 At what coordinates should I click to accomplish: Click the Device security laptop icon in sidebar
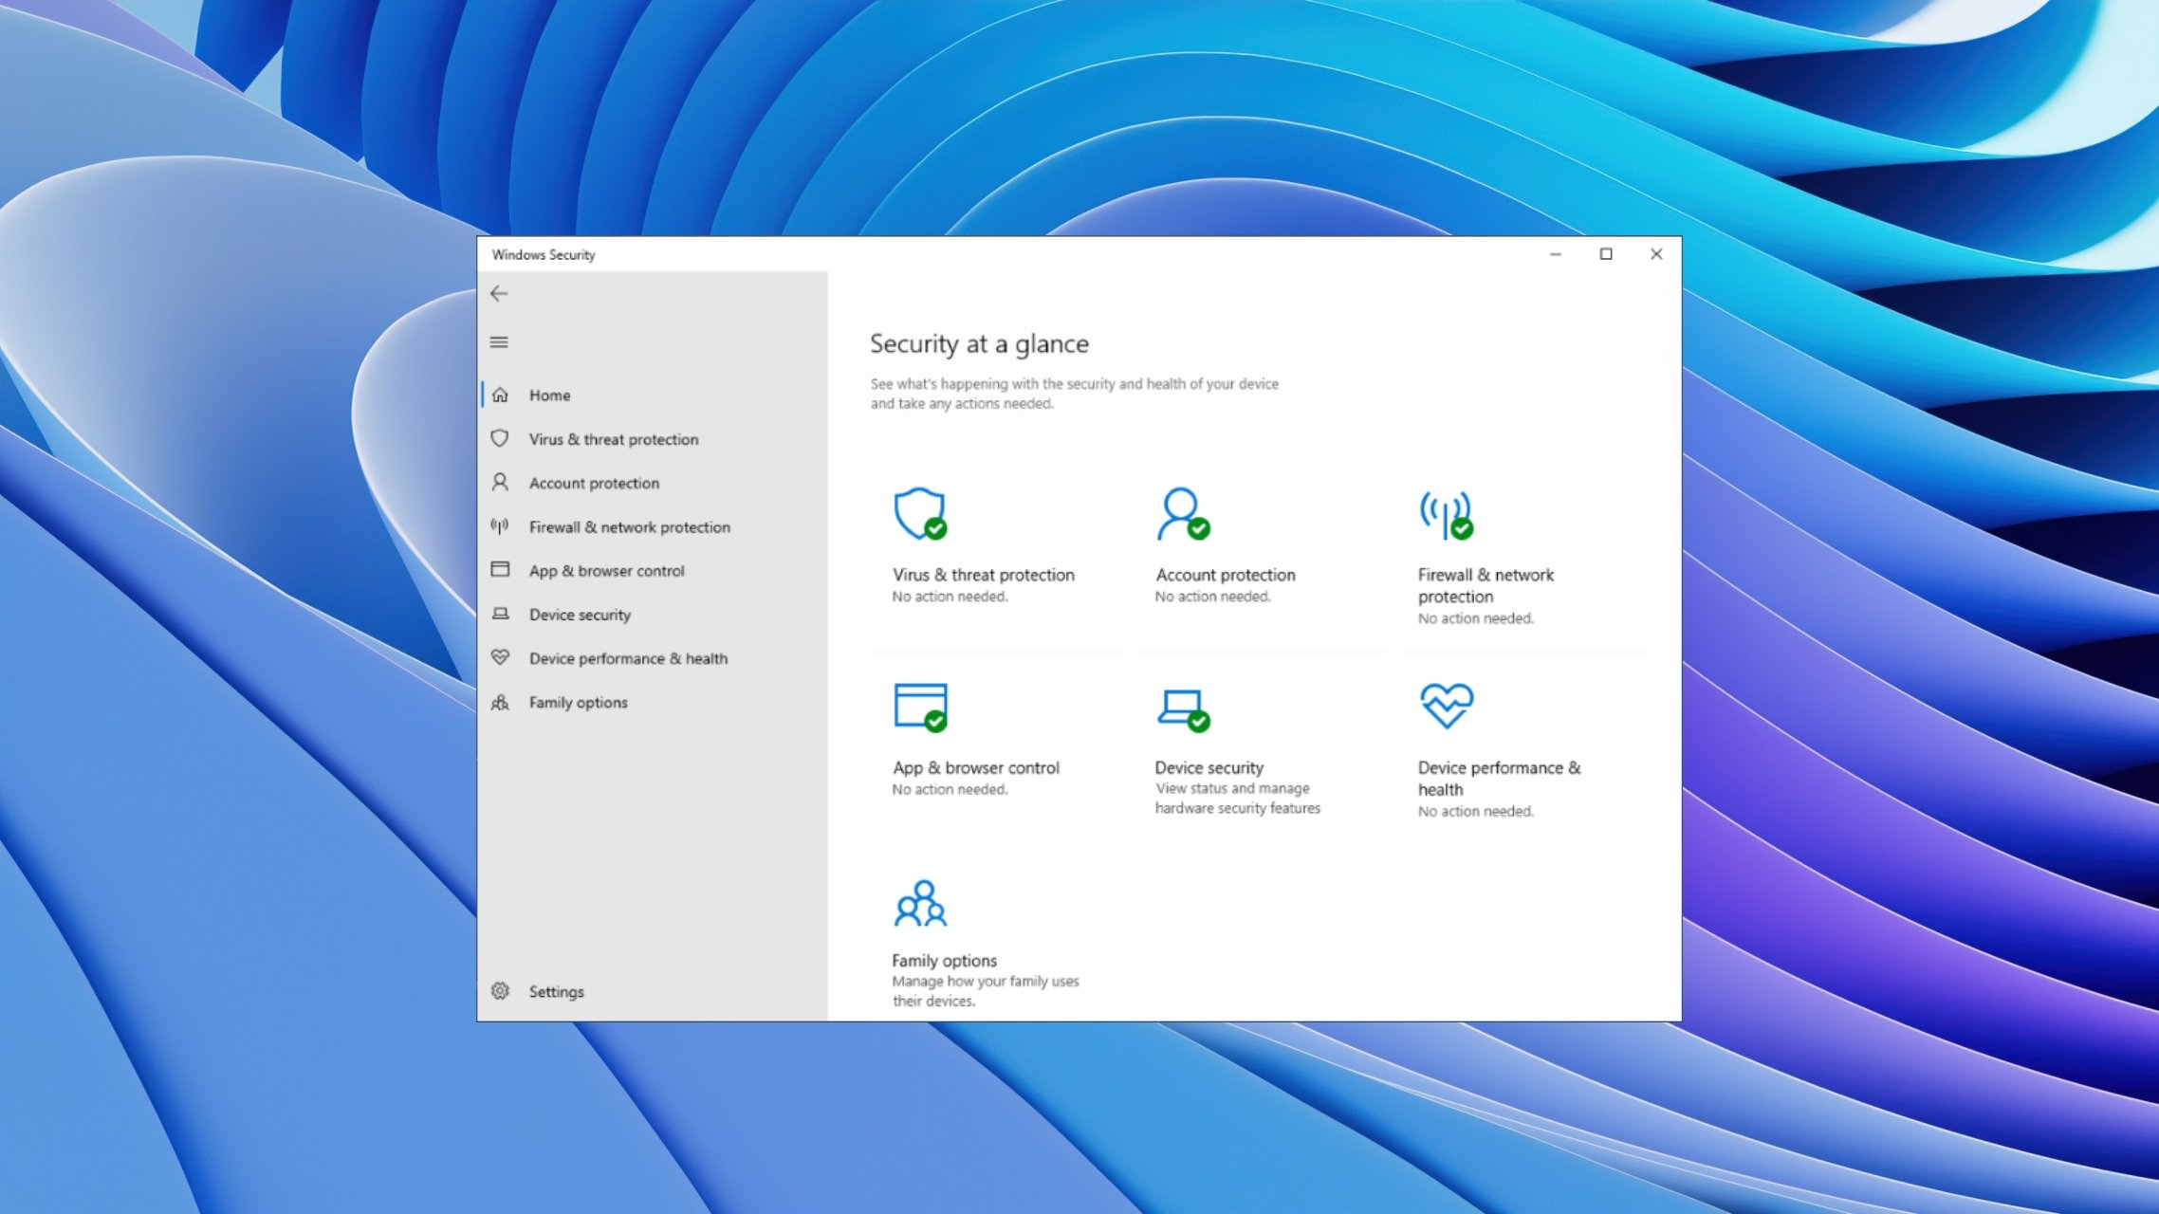tap(500, 614)
